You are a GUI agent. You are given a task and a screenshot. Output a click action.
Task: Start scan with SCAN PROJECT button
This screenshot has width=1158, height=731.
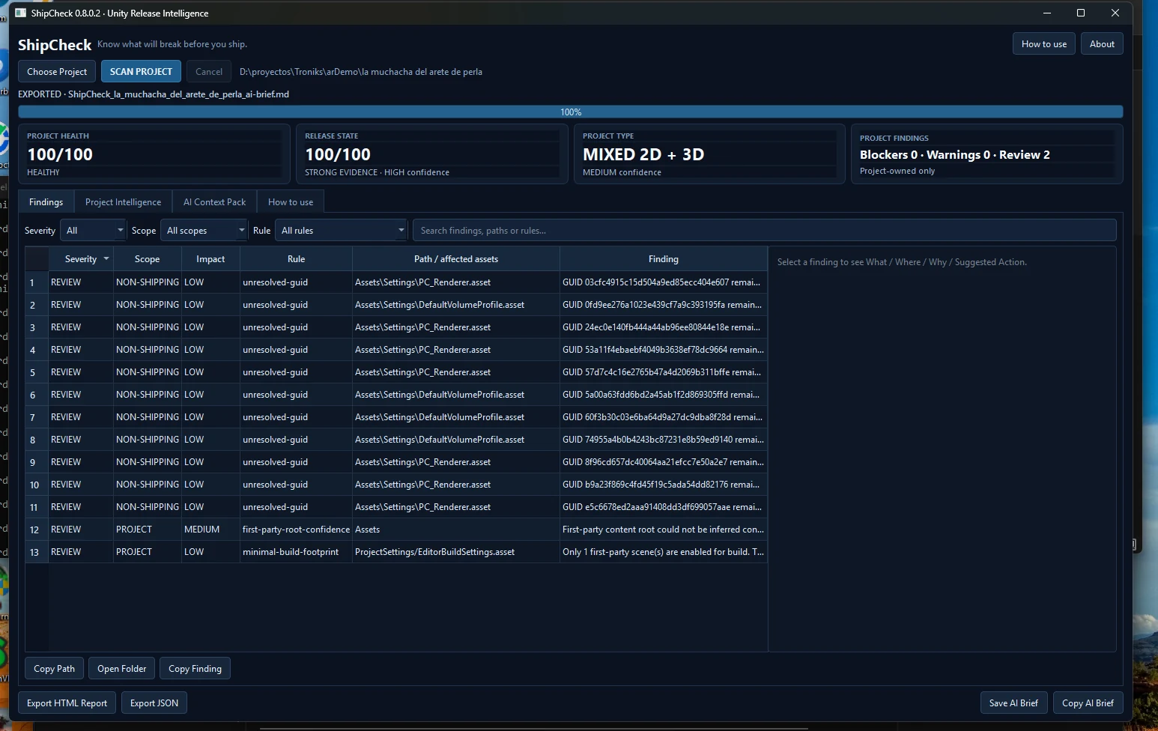click(x=141, y=72)
